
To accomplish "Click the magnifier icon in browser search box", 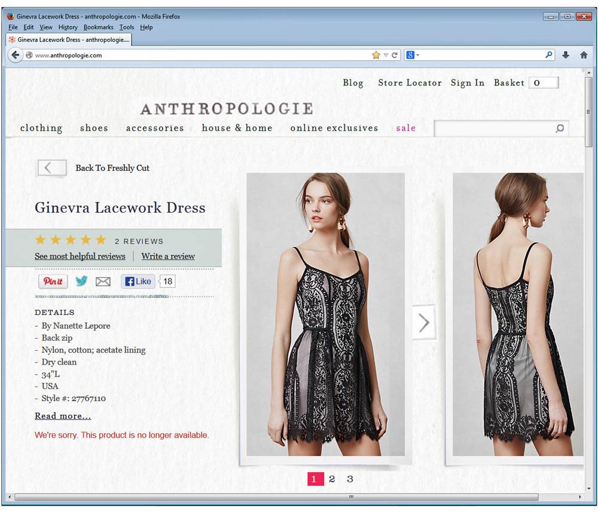I will click(549, 55).
